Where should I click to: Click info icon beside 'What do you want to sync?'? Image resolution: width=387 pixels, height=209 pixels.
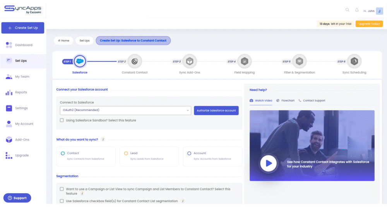[103, 140]
